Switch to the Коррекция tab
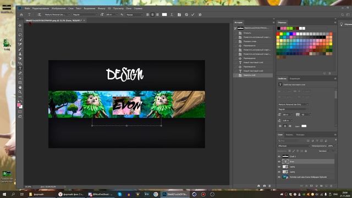 point(295,79)
